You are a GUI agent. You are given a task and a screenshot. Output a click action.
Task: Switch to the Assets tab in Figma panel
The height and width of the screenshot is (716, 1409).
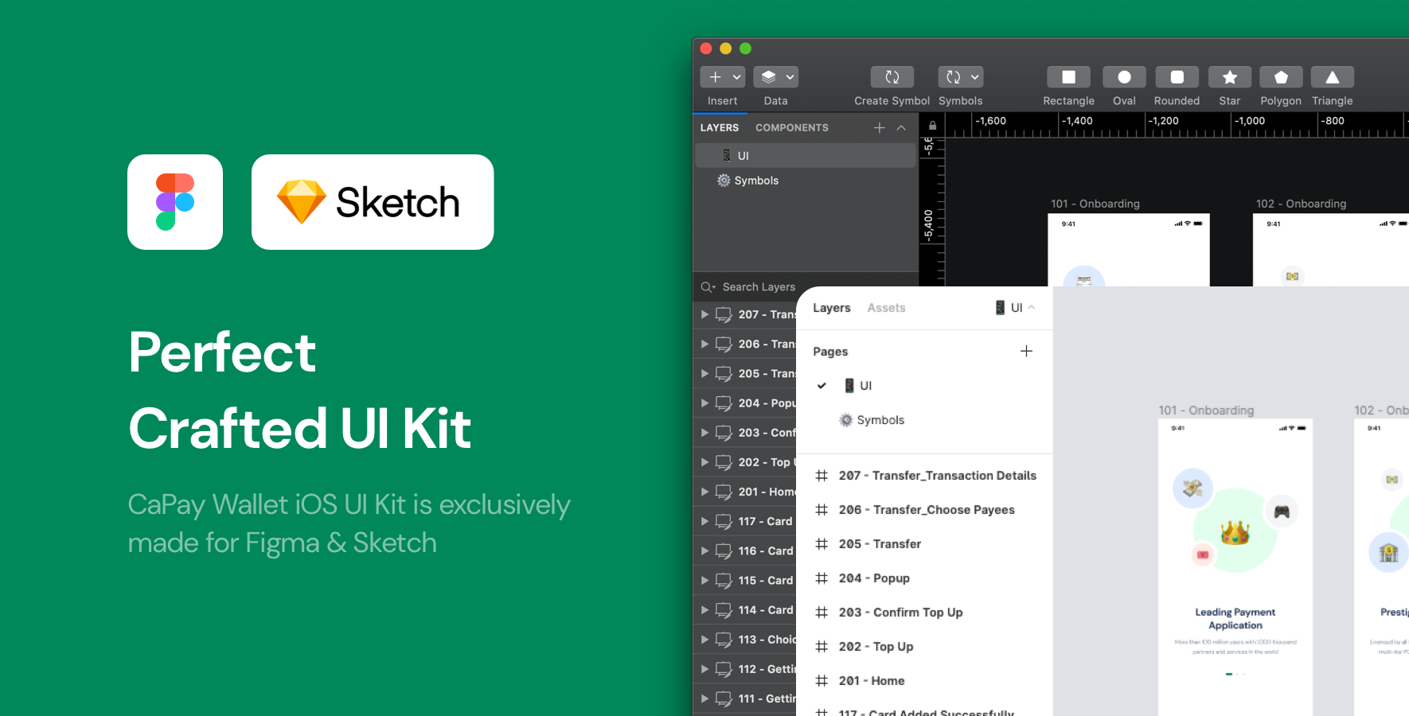pos(887,308)
